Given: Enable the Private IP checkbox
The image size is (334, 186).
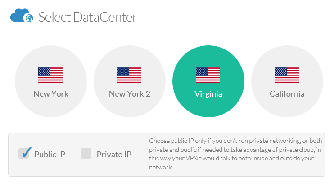Looking at the screenshot, I should (86, 154).
